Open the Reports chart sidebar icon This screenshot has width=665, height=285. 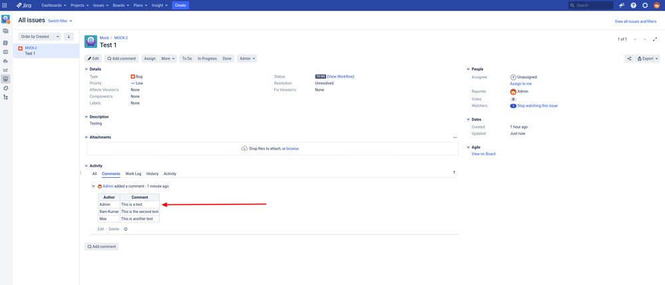(5, 70)
